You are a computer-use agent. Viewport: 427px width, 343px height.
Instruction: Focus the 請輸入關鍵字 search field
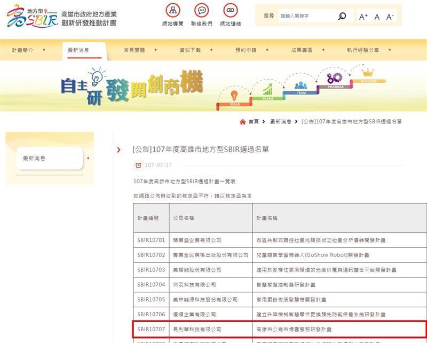(x=308, y=16)
